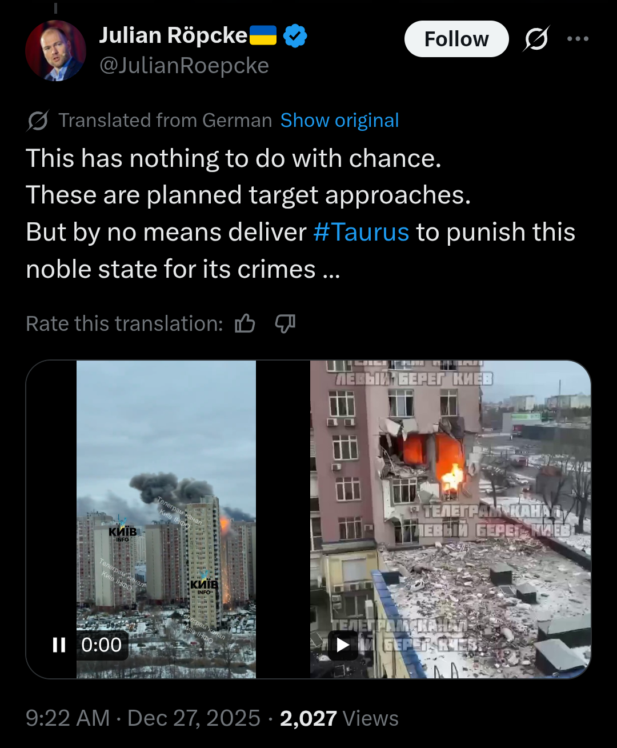View the 2,027 Views count
The width and height of the screenshot is (617, 748).
339,718
